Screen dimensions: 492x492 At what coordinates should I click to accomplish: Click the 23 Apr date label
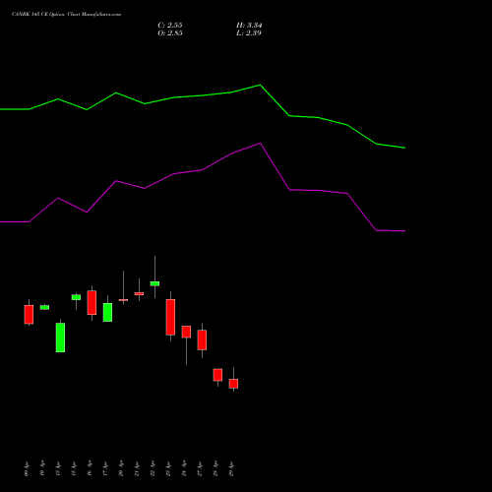(x=168, y=468)
